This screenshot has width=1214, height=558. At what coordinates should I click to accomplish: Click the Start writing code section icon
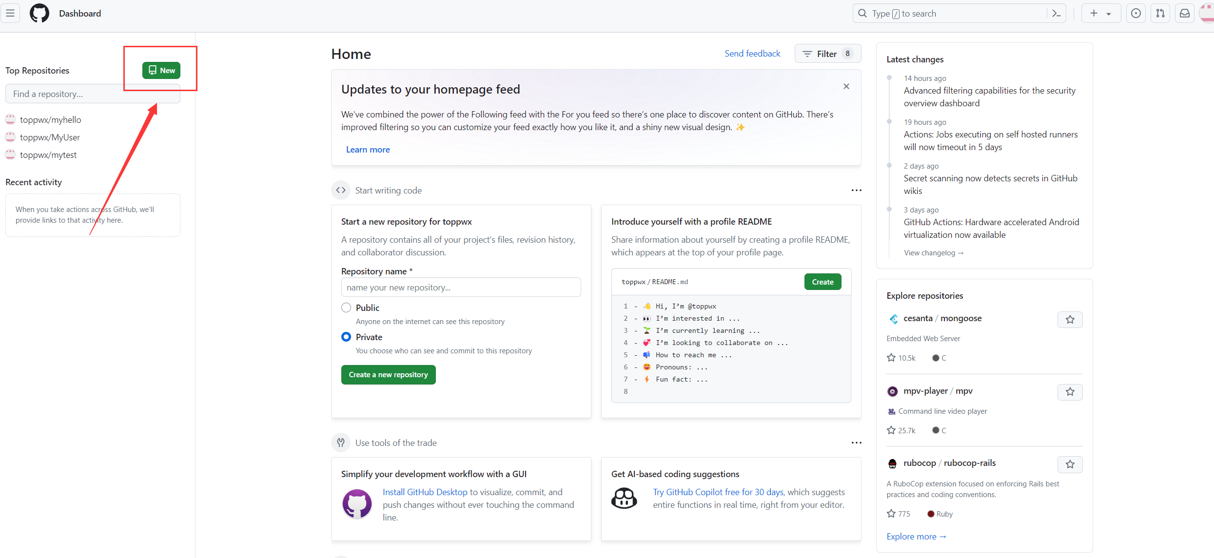click(341, 190)
